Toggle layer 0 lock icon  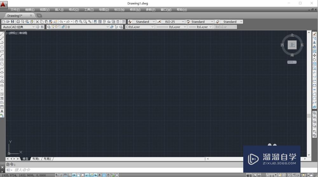tap(63, 27)
